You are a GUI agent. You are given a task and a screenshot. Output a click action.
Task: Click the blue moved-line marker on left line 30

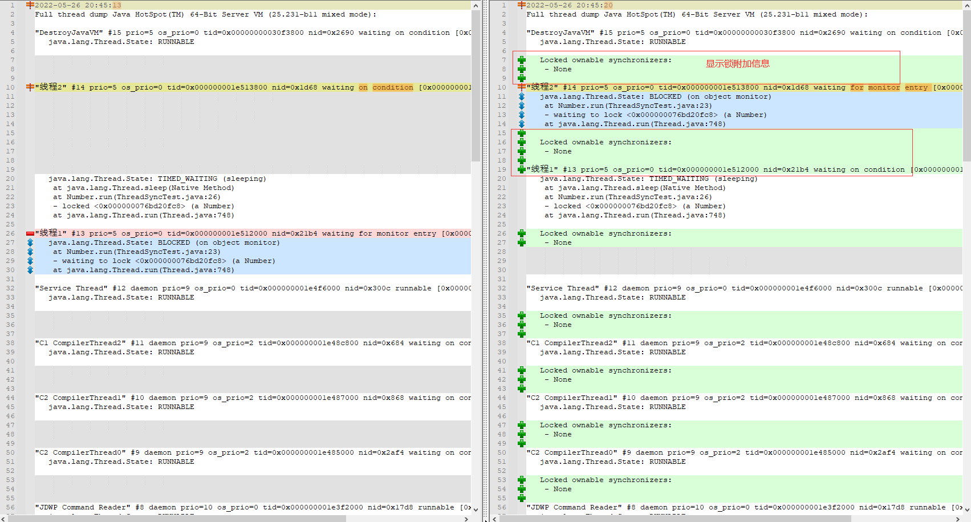(30, 270)
